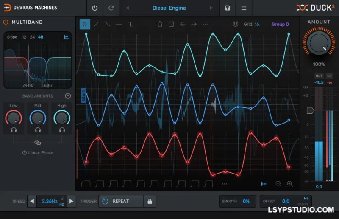Toggle the magnet snap icon

tap(235, 24)
